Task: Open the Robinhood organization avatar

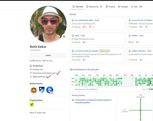Action: pyautogui.click(x=32, y=105)
